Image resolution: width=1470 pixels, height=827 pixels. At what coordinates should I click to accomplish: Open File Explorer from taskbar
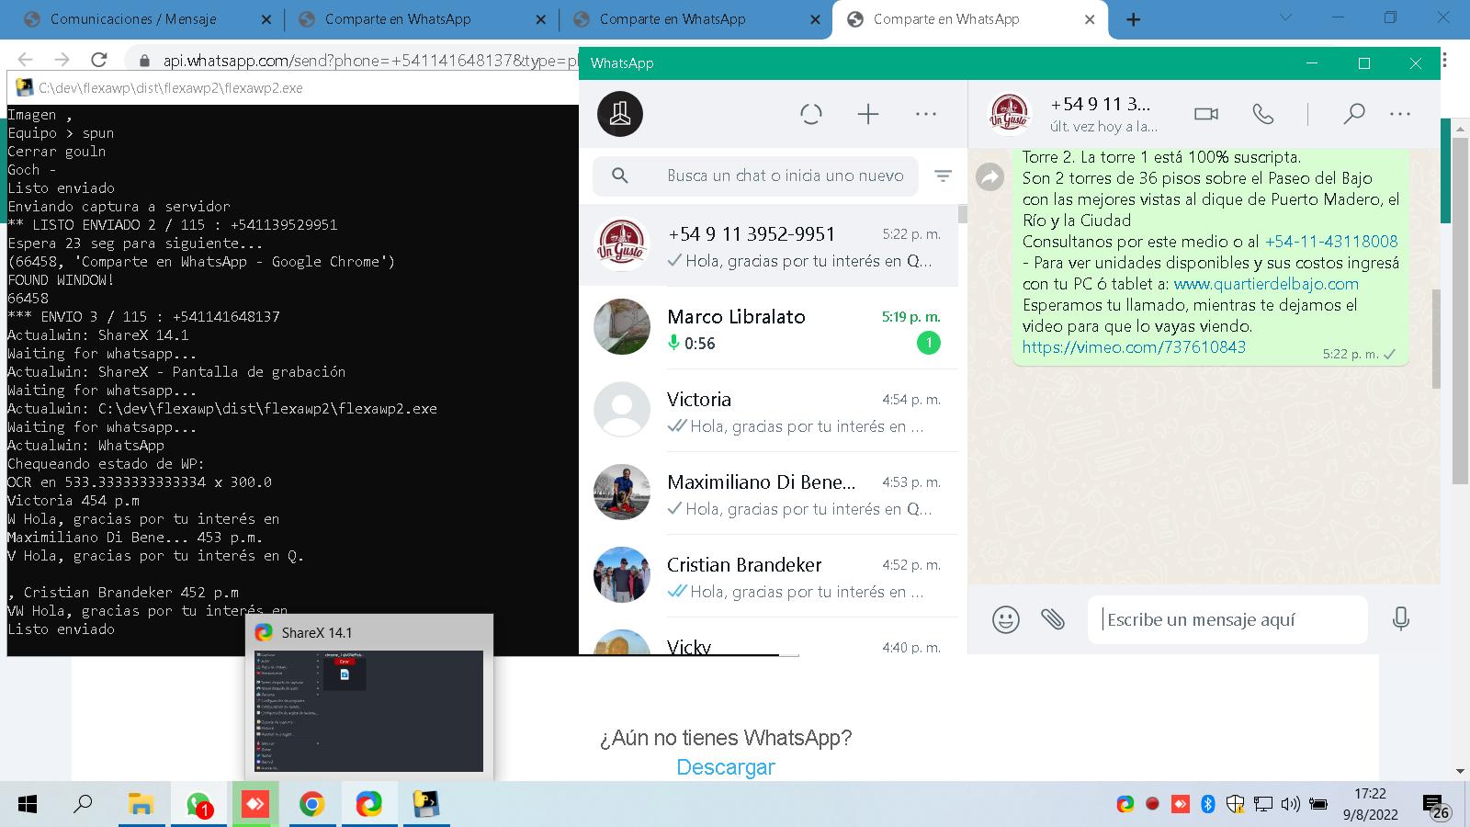(141, 805)
